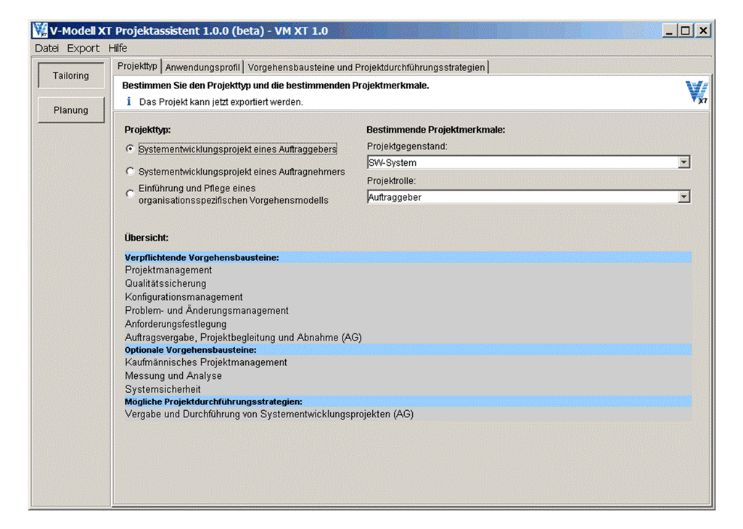Select Systementwicklungsprojekt eines Auftragnehmers radio button
Image resolution: width=743 pixels, height=529 pixels.
coord(131,171)
